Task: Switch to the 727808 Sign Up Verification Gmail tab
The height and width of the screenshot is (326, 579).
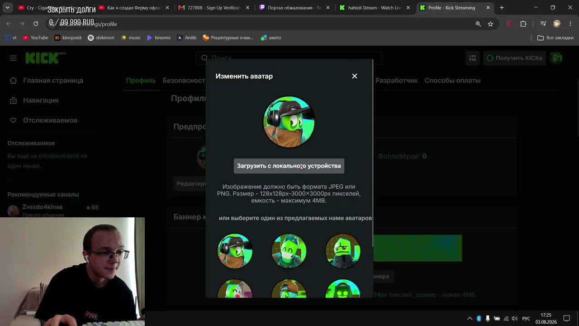Action: click(x=214, y=8)
